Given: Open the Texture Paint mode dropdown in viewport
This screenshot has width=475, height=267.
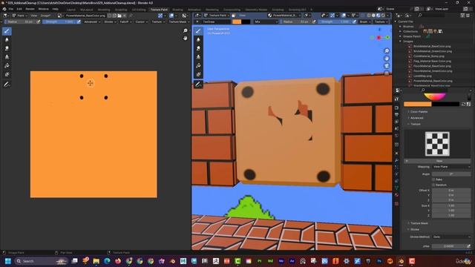Looking at the screenshot, I should pos(217,15).
